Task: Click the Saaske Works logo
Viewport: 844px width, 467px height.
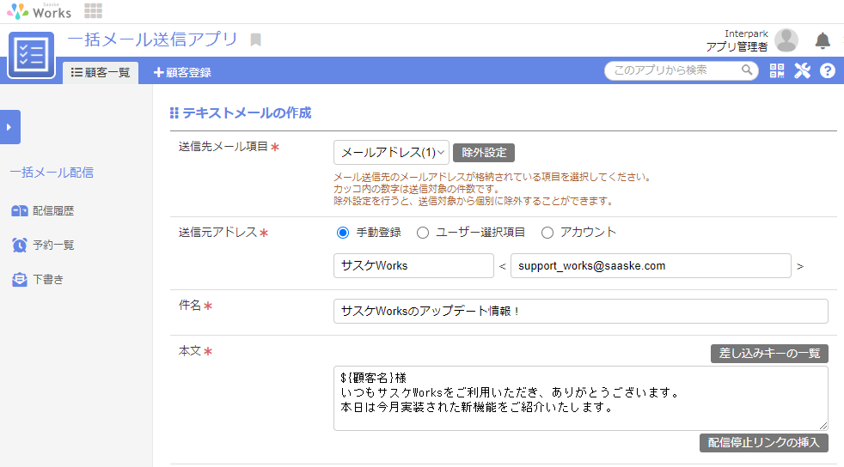Action: [x=39, y=11]
